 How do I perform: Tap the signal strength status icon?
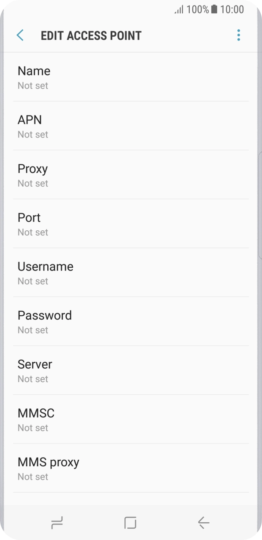click(x=179, y=9)
